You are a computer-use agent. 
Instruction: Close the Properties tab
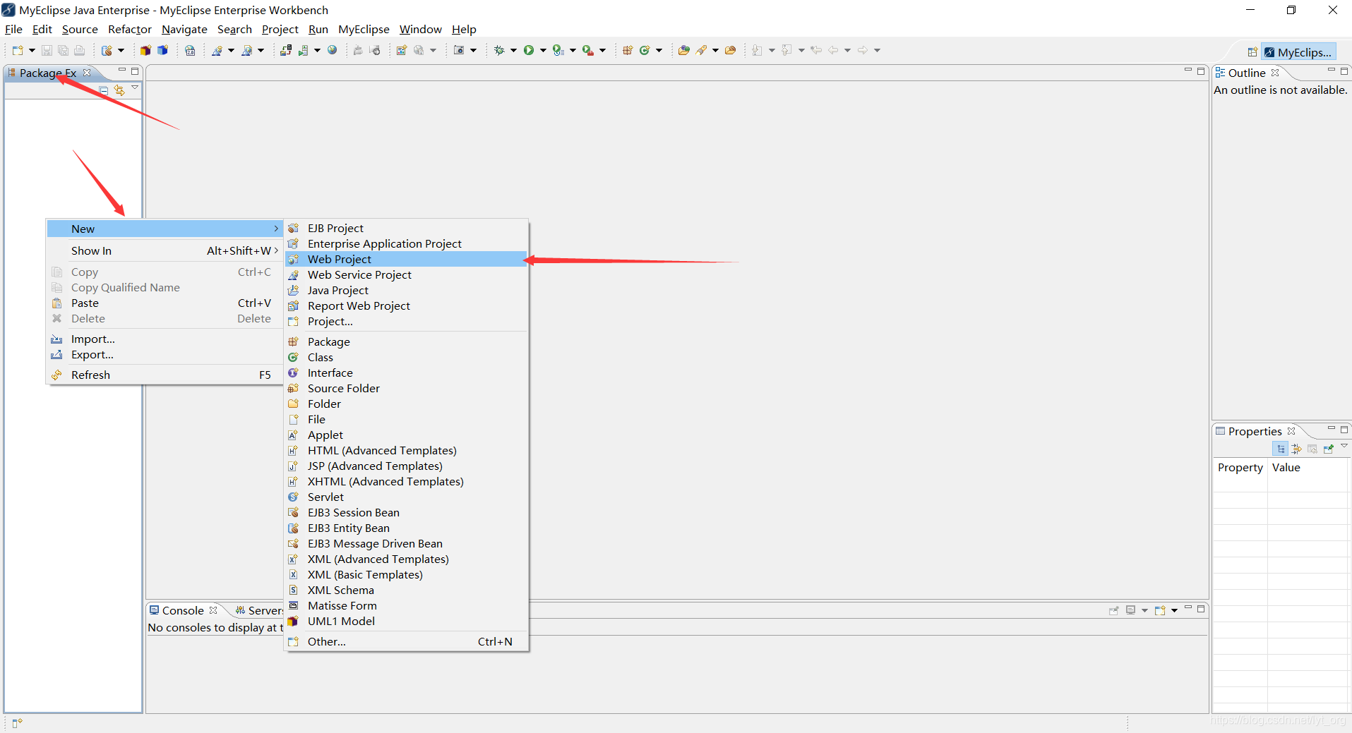[1291, 431]
